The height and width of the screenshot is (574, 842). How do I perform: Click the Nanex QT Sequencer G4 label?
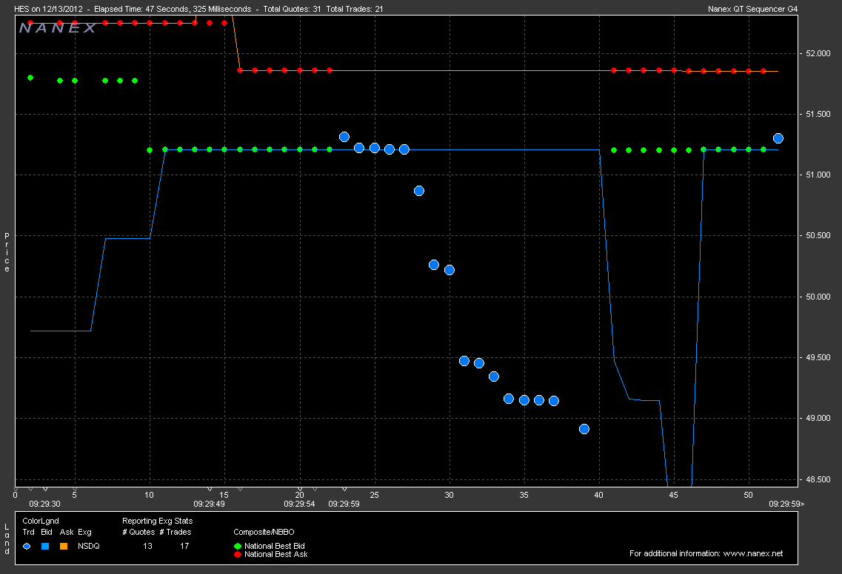pos(753,9)
